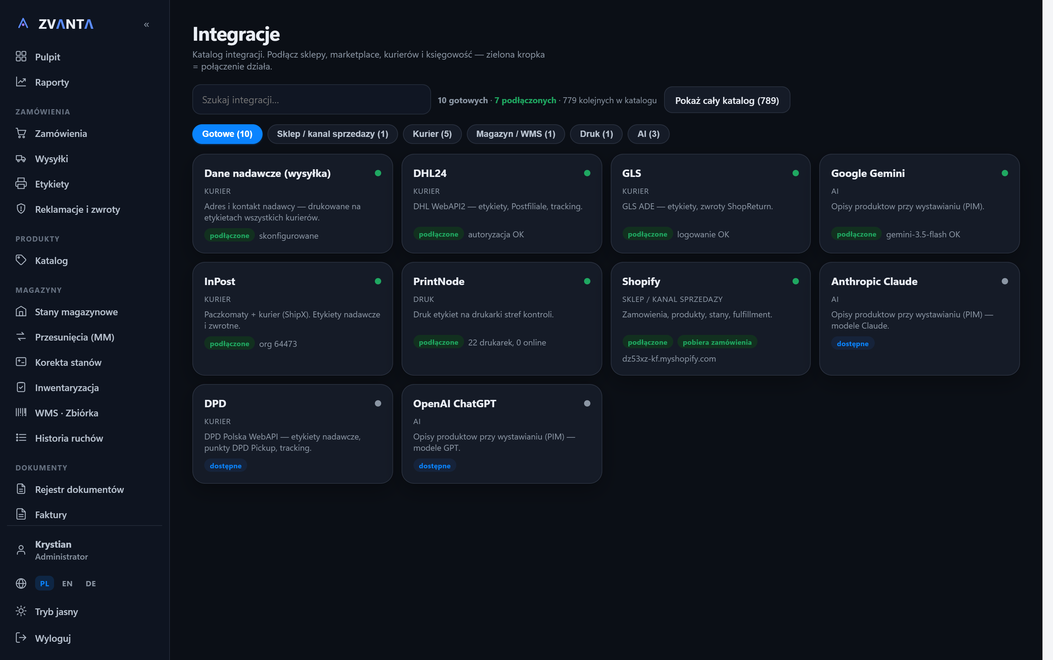The width and height of the screenshot is (1053, 660).
Task: Click pobiera zamówienia badge on Shopify
Action: pos(717,342)
